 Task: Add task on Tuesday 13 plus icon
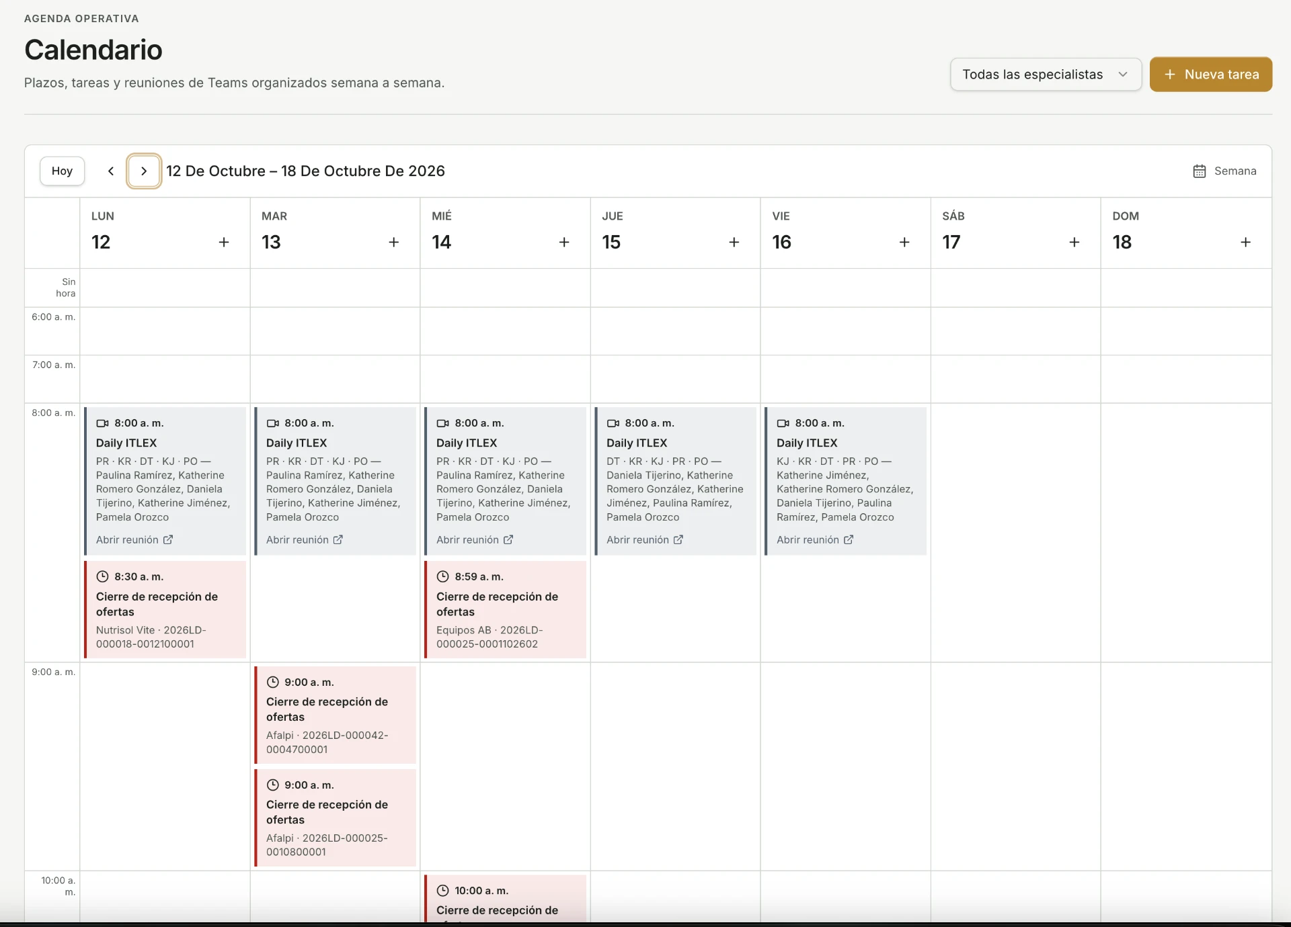click(394, 242)
